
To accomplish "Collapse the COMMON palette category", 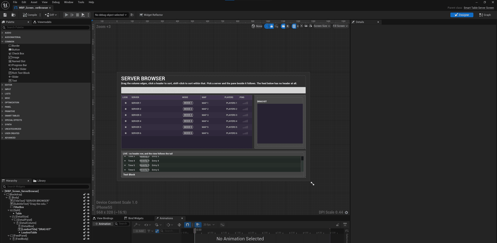I will pos(2,41).
